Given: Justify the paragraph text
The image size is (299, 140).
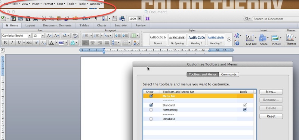Looking at the screenshot, I should pos(107,43).
